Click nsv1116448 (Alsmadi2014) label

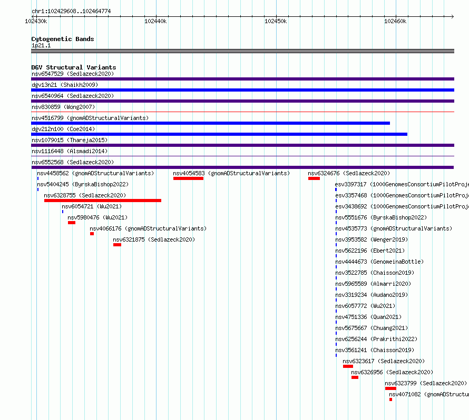(70, 151)
